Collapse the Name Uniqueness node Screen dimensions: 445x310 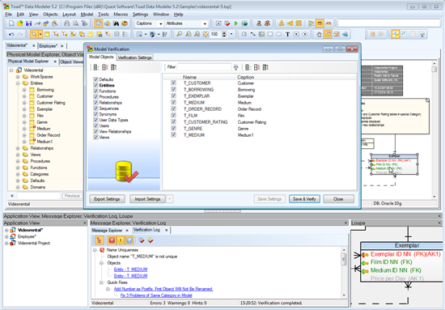(x=95, y=250)
